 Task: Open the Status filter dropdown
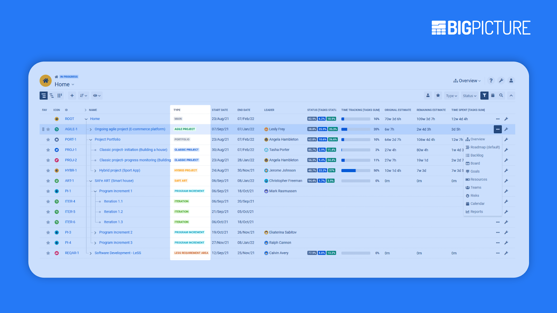pyautogui.click(x=469, y=95)
